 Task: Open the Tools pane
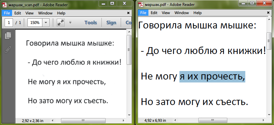pos(91,23)
